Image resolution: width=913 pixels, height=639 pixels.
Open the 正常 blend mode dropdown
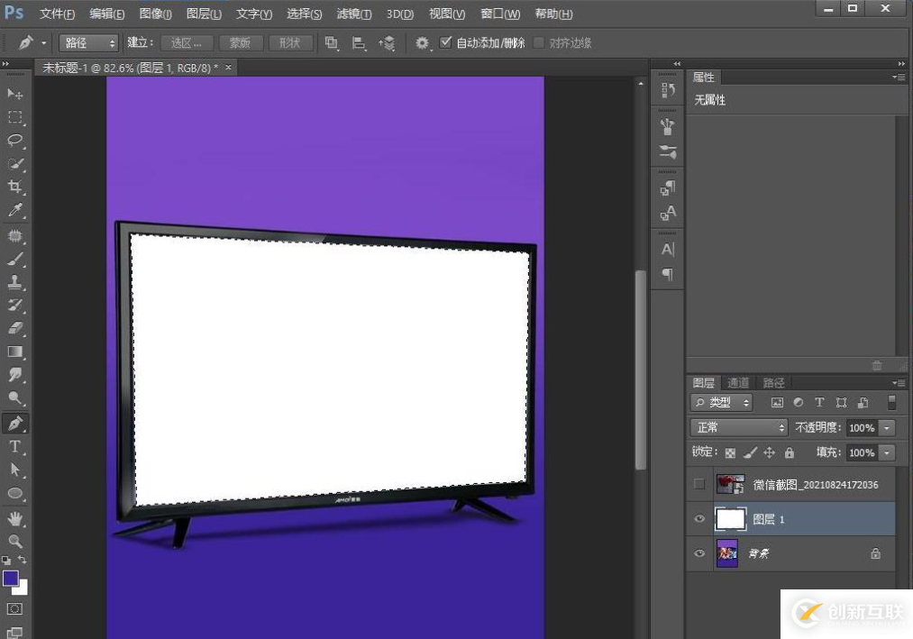tap(738, 428)
